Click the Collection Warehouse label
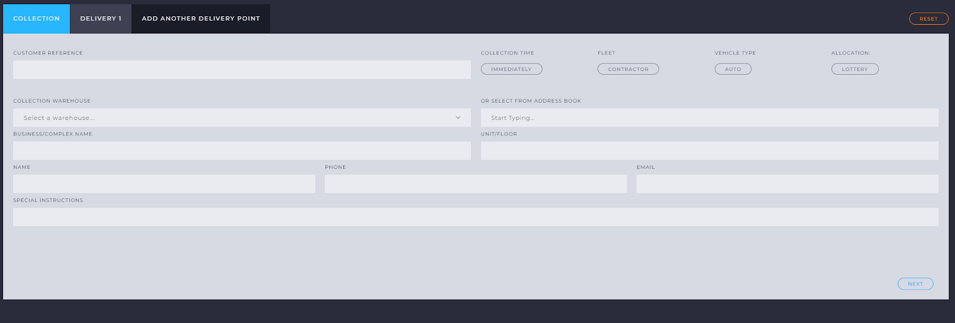The image size is (955, 323). click(x=52, y=101)
